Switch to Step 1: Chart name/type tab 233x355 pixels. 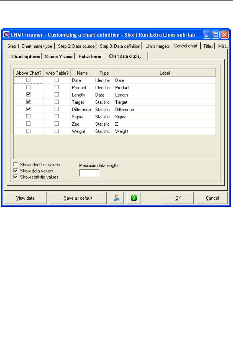click(x=30, y=46)
